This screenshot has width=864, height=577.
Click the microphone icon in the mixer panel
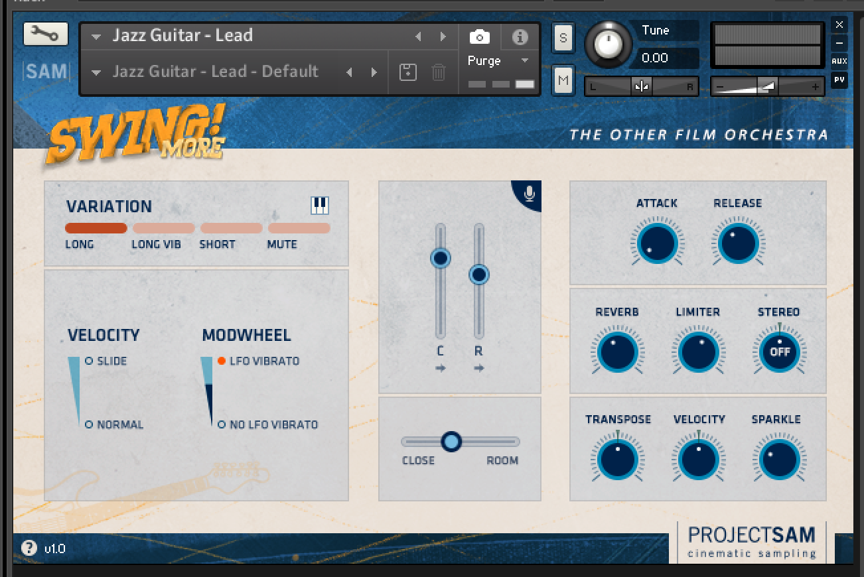click(x=529, y=193)
